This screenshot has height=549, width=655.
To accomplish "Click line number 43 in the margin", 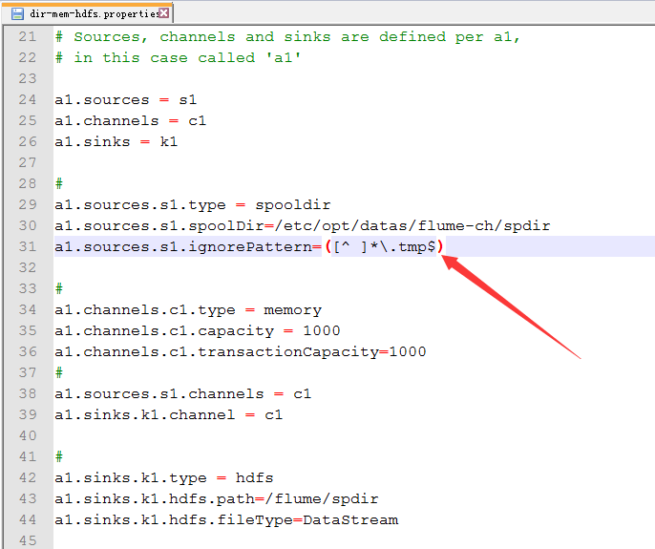I will (28, 498).
